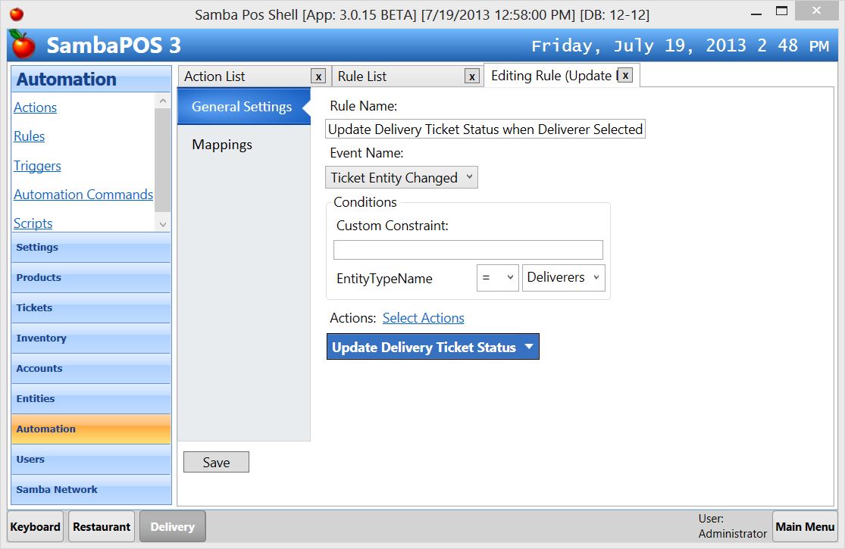Close the Editing Rule tab
Screen dimensions: 845x549
(x=625, y=75)
